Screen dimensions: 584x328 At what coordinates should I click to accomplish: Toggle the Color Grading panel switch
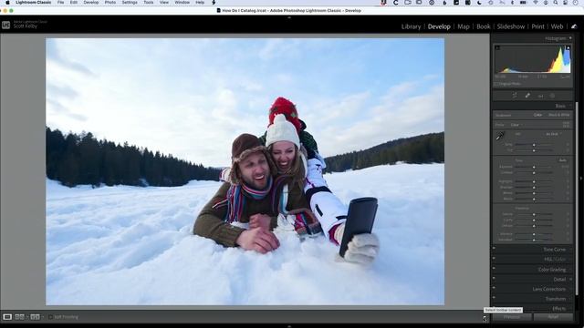coord(495,268)
